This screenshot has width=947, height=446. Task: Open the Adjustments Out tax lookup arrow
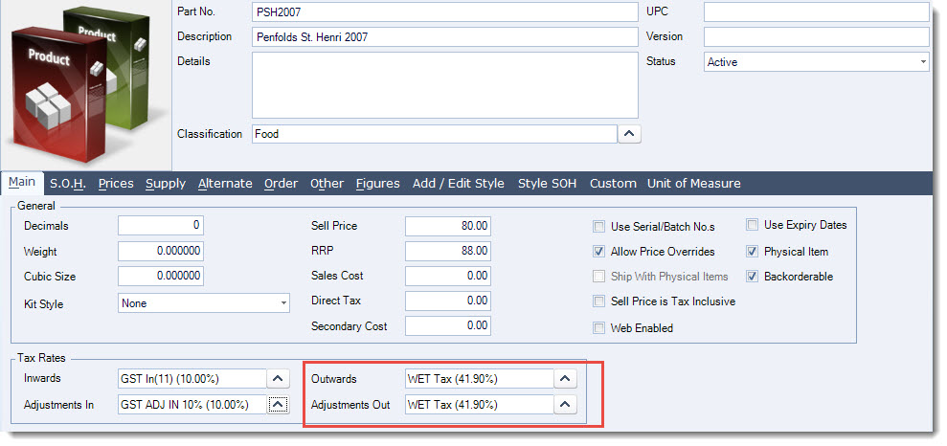[565, 404]
